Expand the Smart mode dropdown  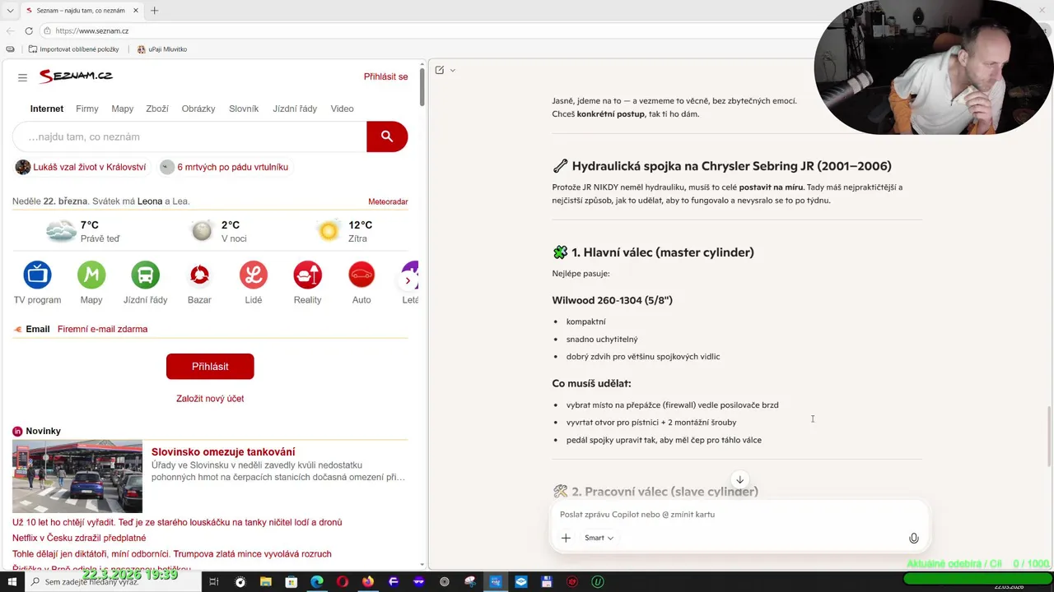pos(599,538)
